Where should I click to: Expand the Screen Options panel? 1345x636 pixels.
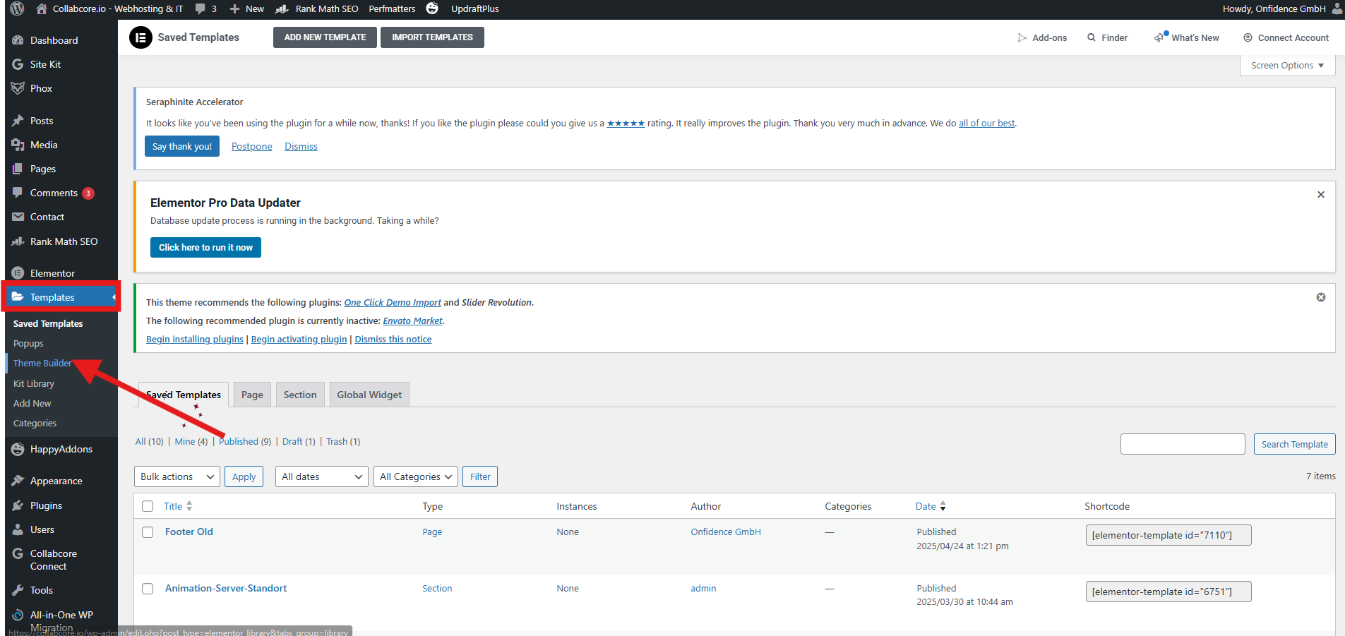click(1287, 65)
